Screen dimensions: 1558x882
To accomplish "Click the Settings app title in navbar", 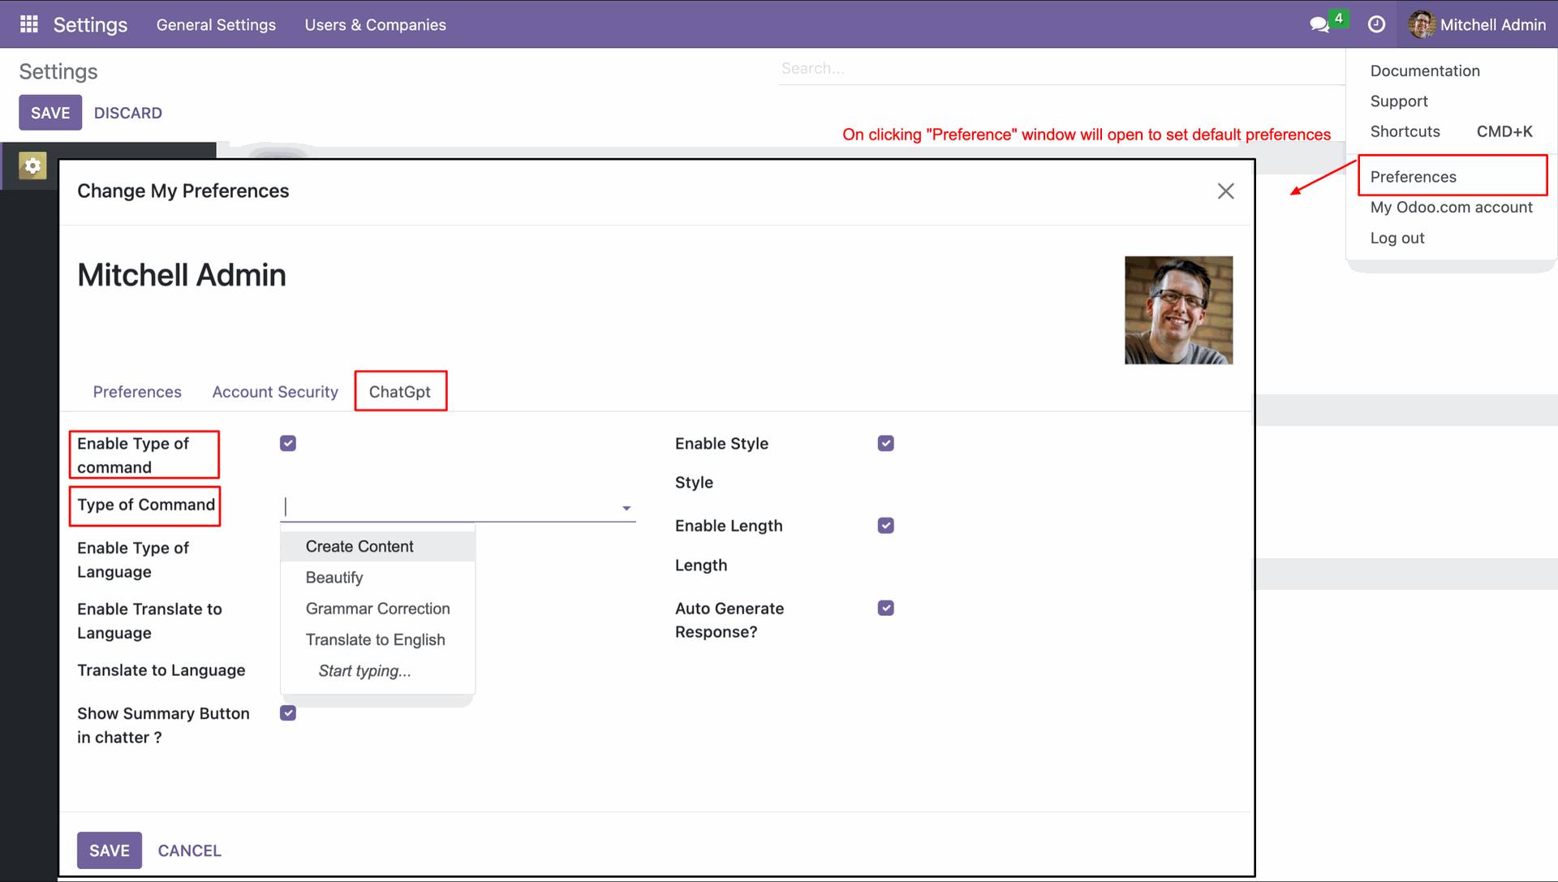I will (90, 24).
